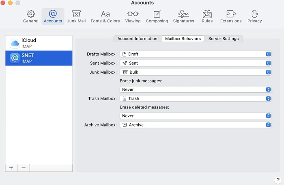
Task: Open Rules preferences envelope icon
Action: [207, 14]
